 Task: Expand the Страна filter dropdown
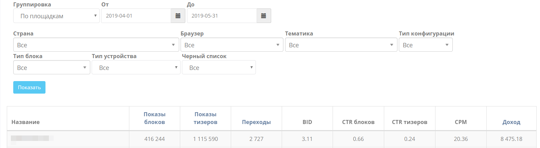pyautogui.click(x=96, y=45)
